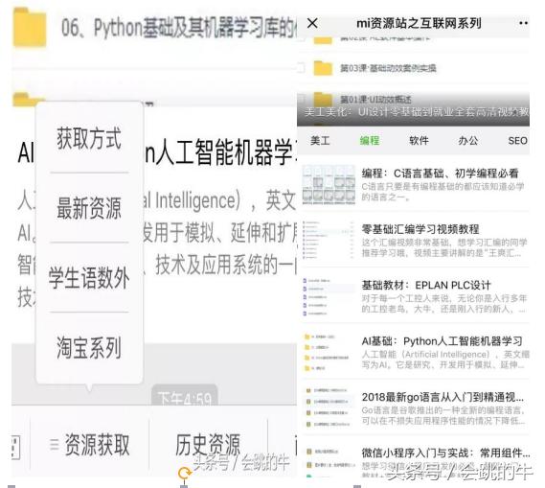Screen dimensions: 545x488
Task: Switch to the 办公 tab
Action: pyautogui.click(x=468, y=141)
